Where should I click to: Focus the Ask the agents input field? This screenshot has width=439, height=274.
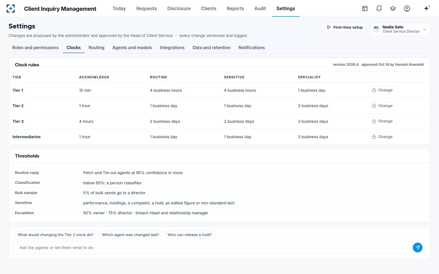[213, 248]
